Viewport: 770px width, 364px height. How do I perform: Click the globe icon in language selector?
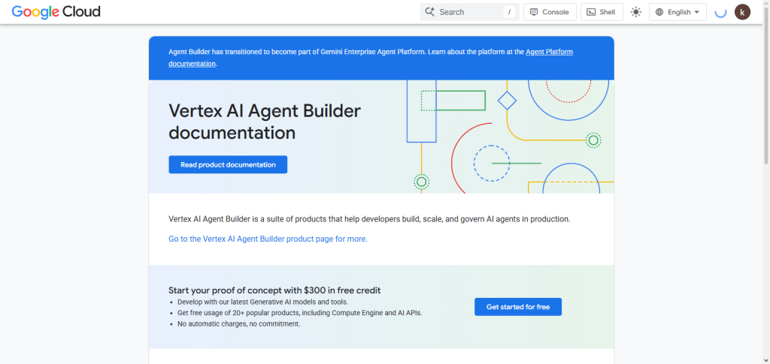659,12
